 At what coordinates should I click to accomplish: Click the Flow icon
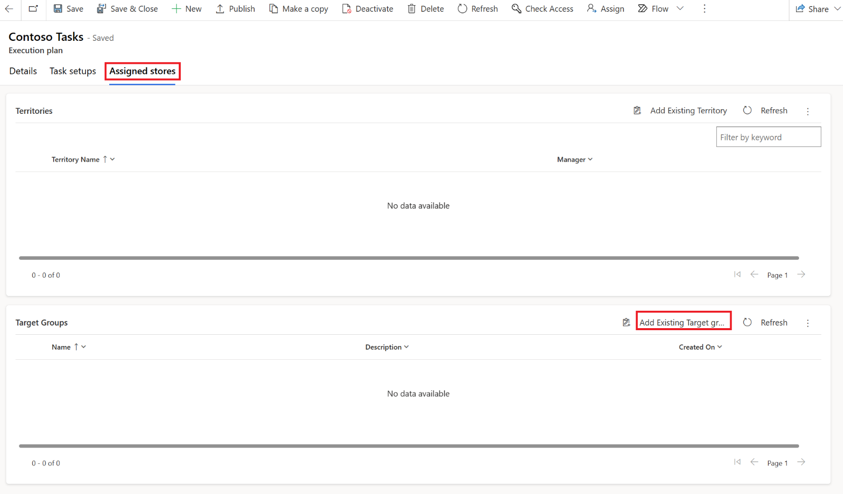point(643,9)
